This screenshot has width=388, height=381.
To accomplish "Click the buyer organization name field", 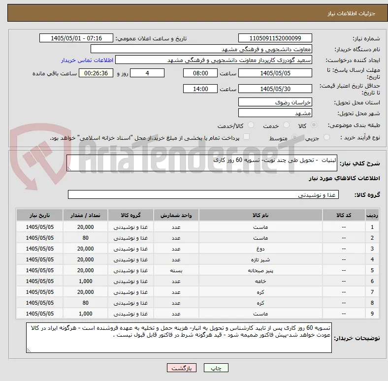I will click(201, 49).
